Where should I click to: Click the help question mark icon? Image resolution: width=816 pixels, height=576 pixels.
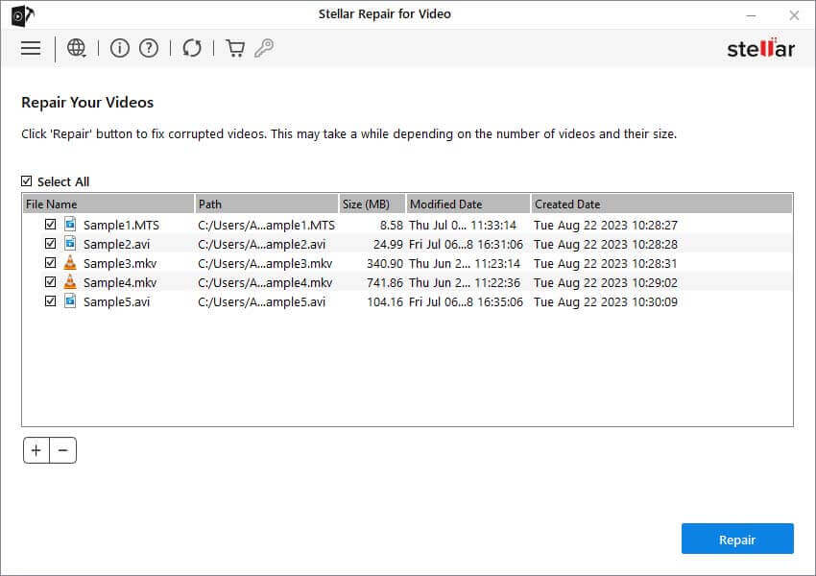149,48
